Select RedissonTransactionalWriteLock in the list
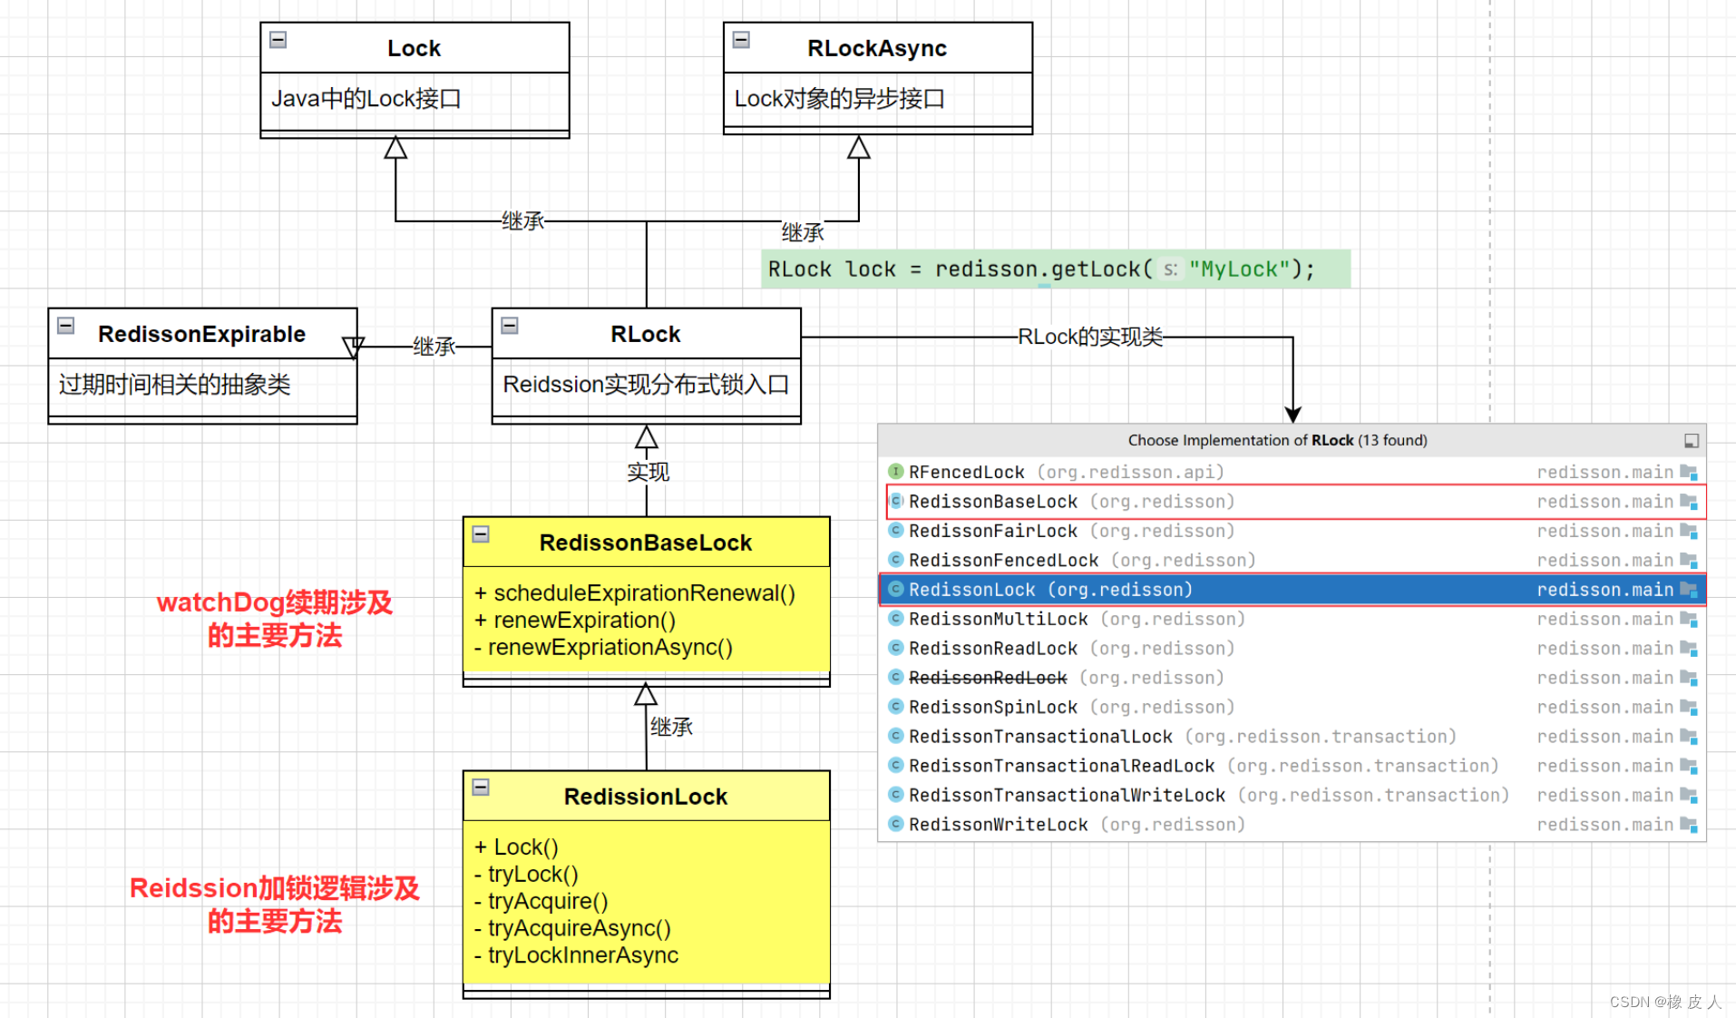 [x=1292, y=795]
